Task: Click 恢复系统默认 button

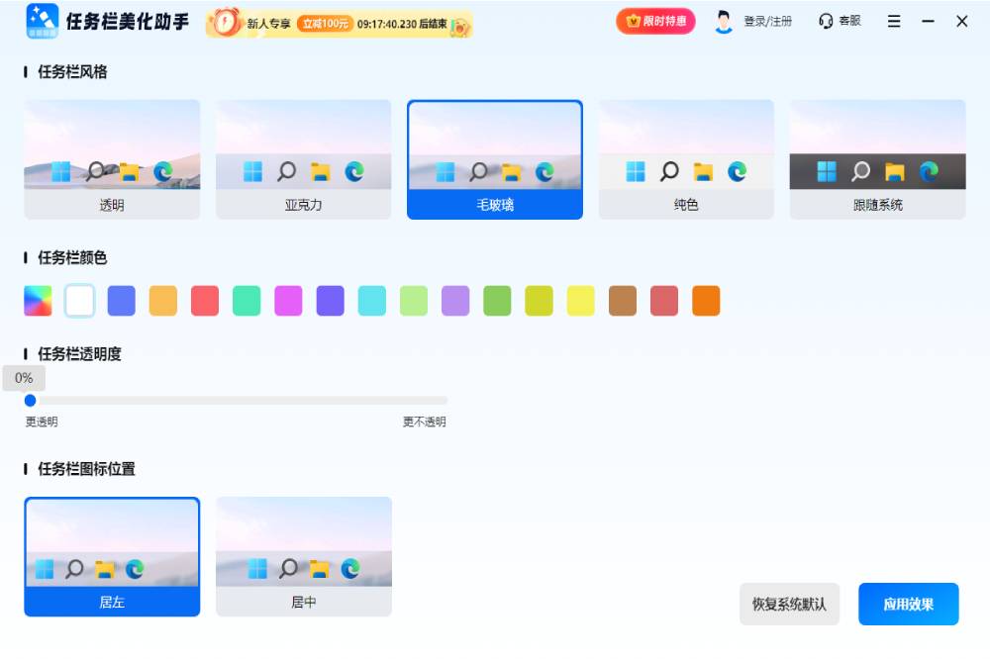Action: point(789,604)
